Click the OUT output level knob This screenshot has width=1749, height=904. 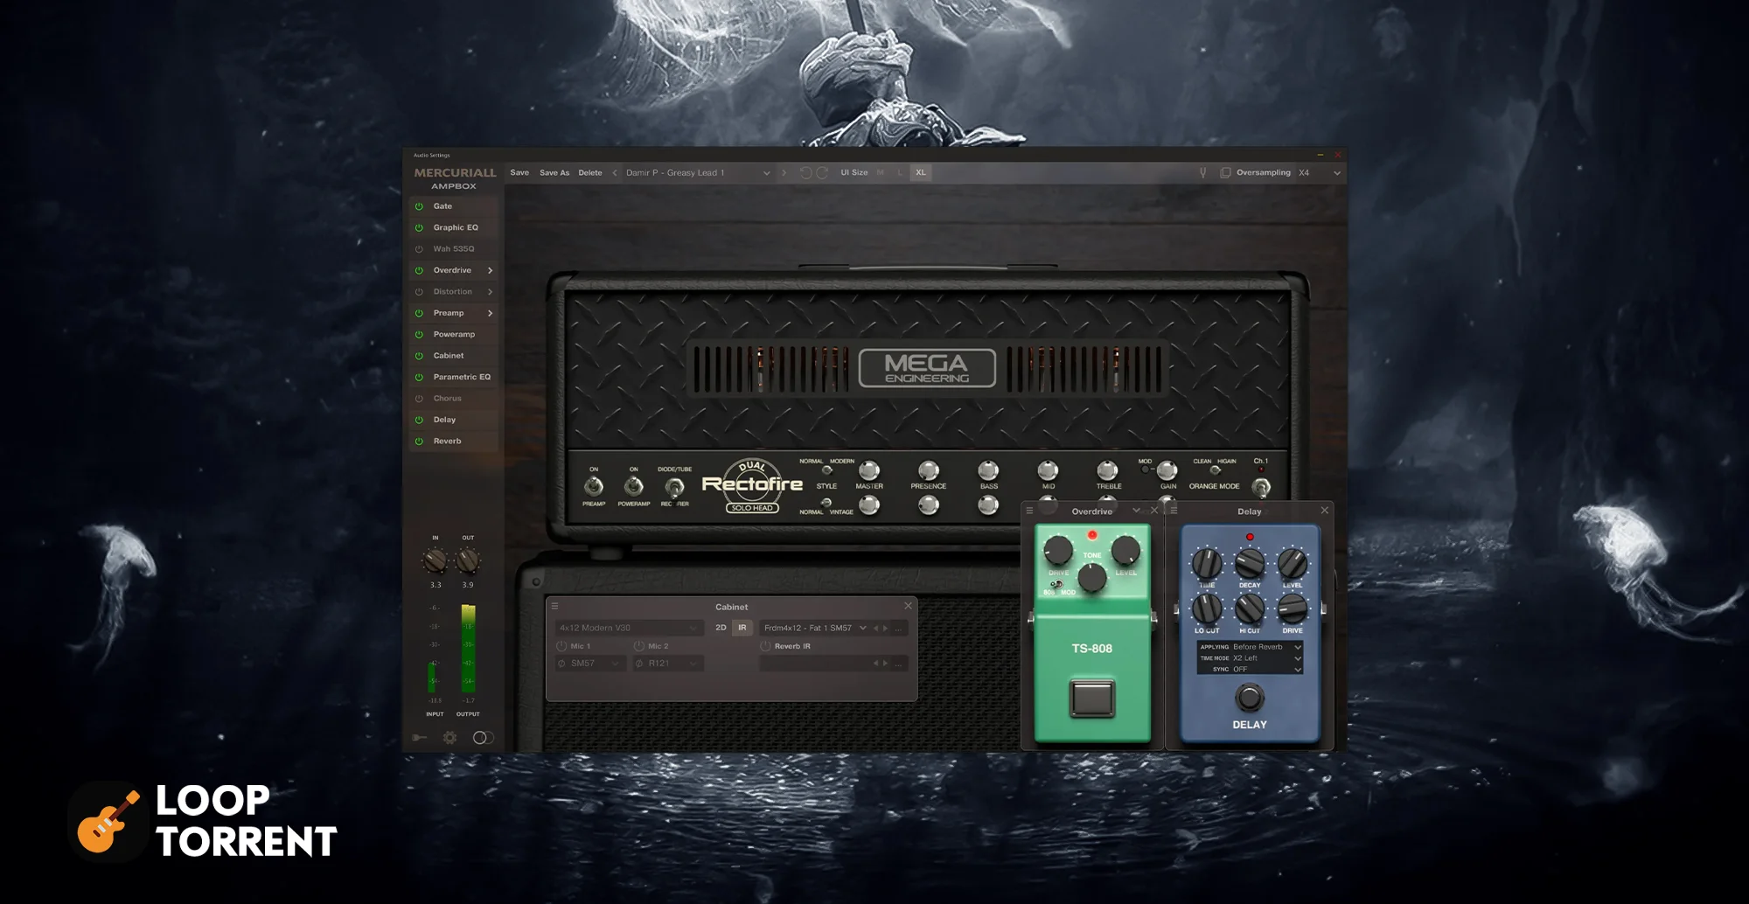468,560
